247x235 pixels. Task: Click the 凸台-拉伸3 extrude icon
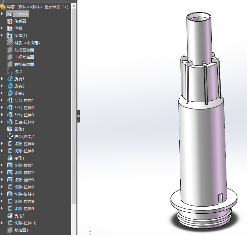coord(10,115)
